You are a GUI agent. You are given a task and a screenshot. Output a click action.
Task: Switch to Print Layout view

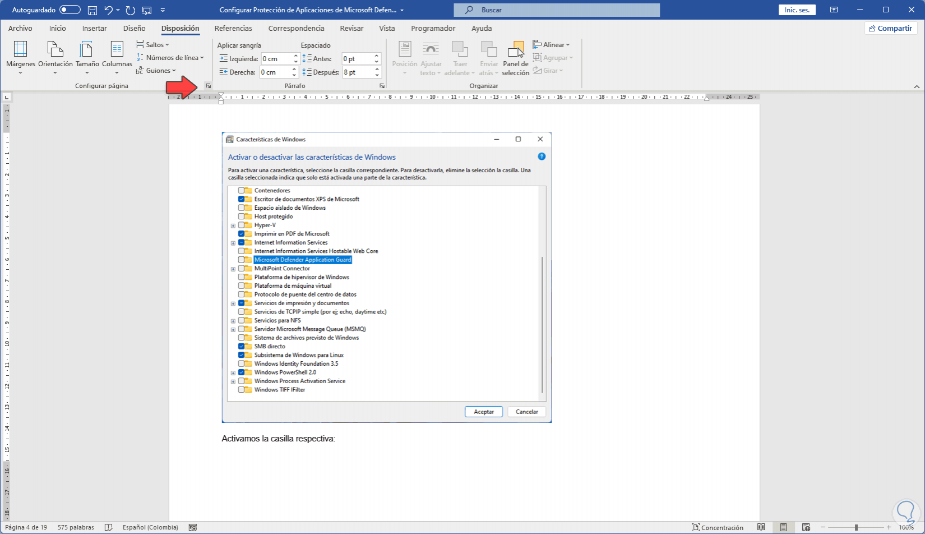(x=783, y=527)
